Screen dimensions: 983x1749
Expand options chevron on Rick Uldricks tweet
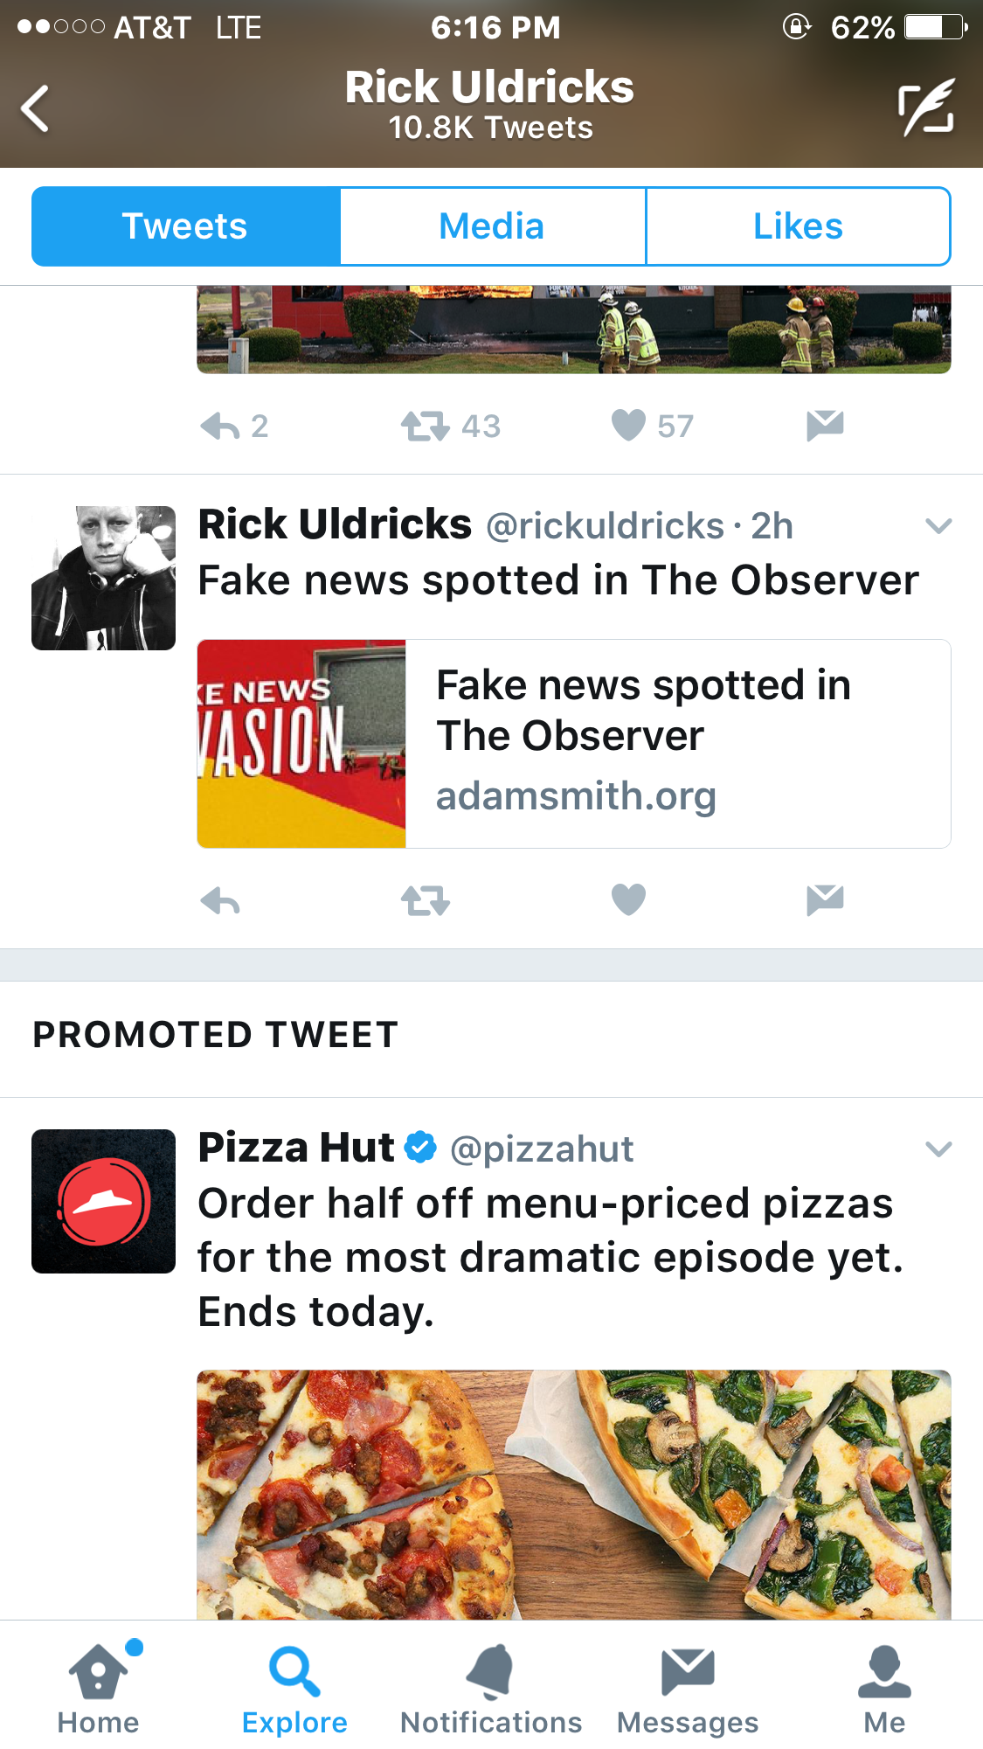tap(938, 526)
